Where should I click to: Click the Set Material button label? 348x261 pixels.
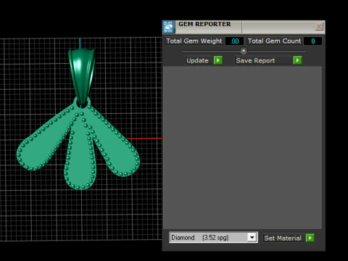tap(283, 238)
